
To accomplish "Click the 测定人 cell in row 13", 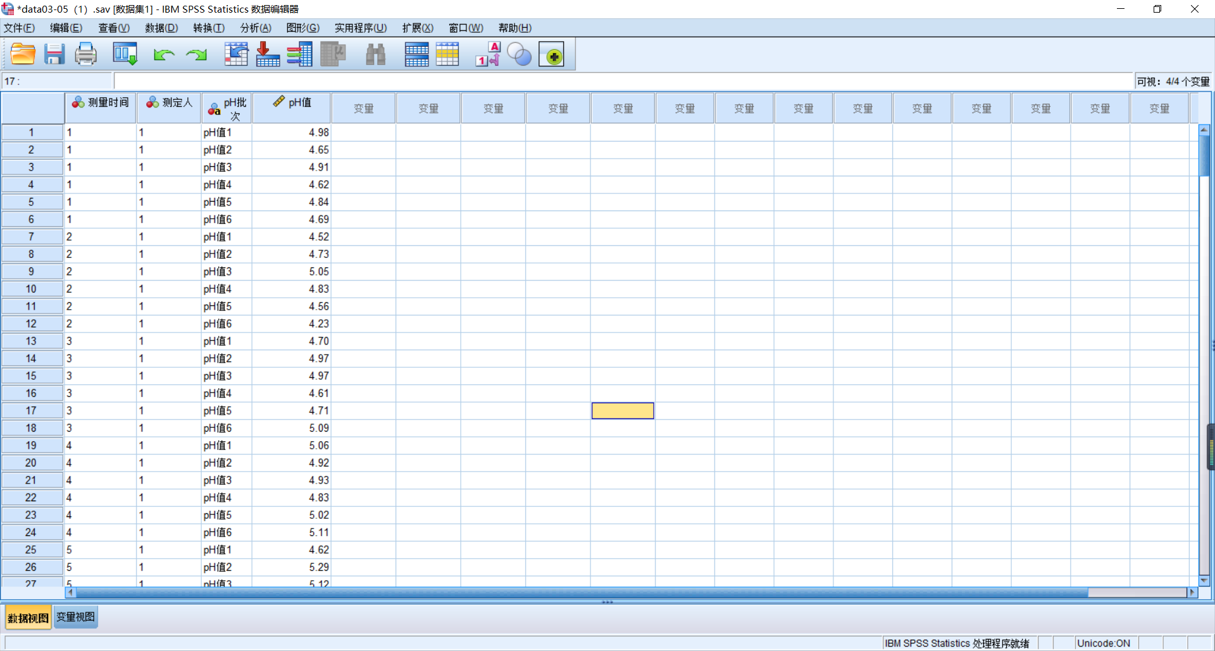I will [x=169, y=341].
